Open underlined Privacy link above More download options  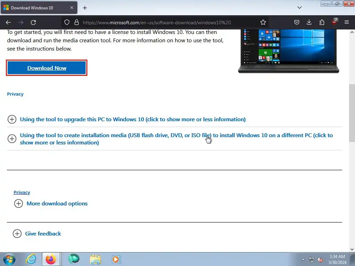tap(22, 193)
